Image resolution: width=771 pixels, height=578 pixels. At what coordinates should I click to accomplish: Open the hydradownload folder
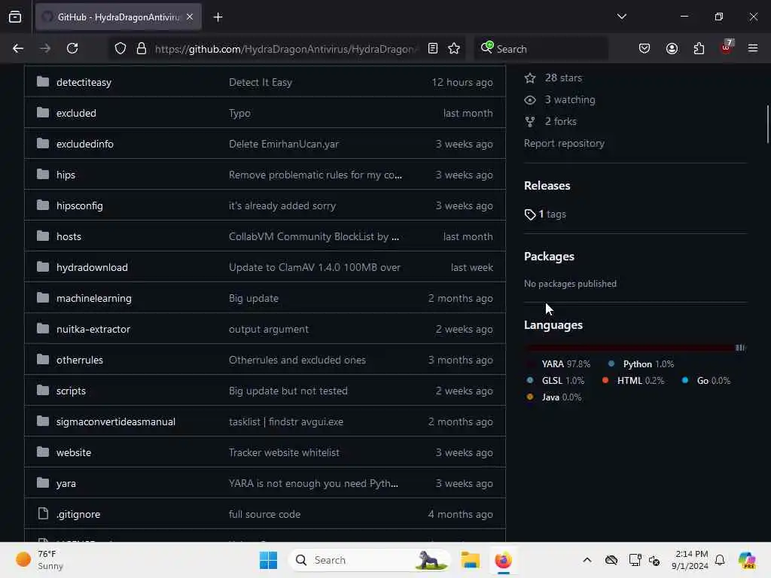pos(92,267)
